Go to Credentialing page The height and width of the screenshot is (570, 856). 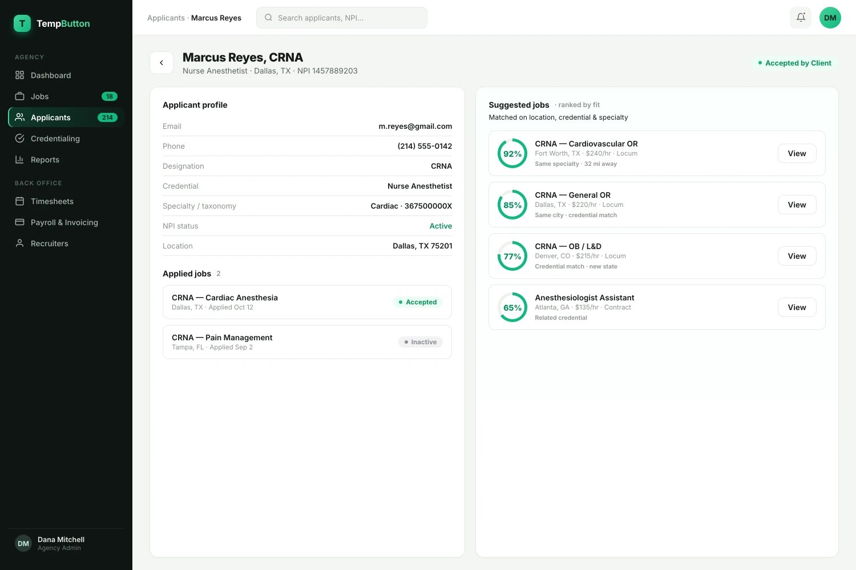[66, 139]
